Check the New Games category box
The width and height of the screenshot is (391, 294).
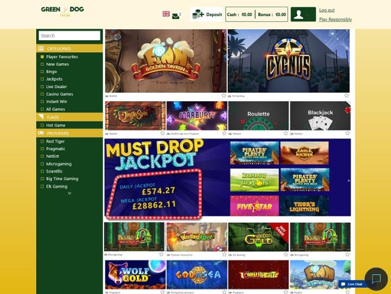point(42,64)
